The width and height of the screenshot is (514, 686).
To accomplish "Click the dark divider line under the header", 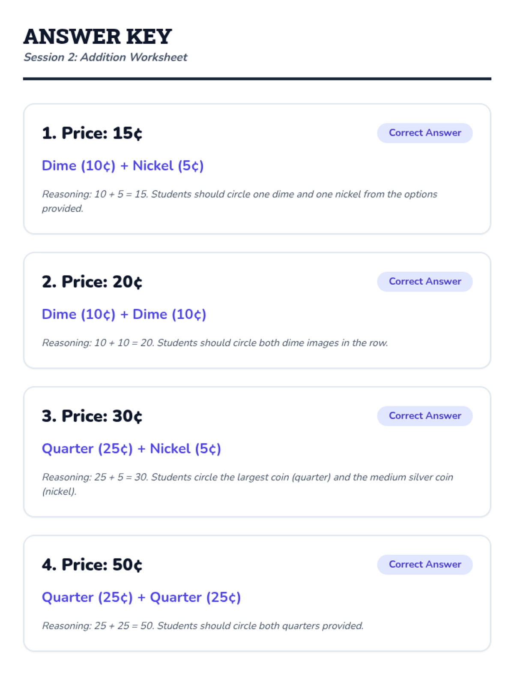I will (257, 79).
